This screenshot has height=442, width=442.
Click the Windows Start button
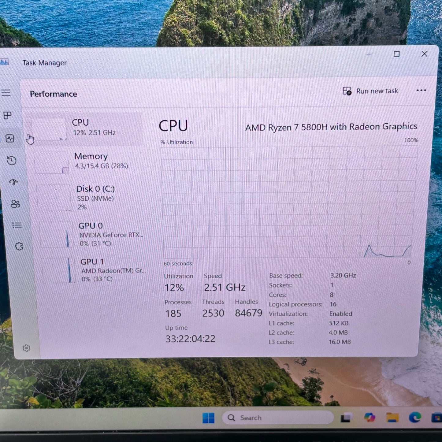coord(209,417)
